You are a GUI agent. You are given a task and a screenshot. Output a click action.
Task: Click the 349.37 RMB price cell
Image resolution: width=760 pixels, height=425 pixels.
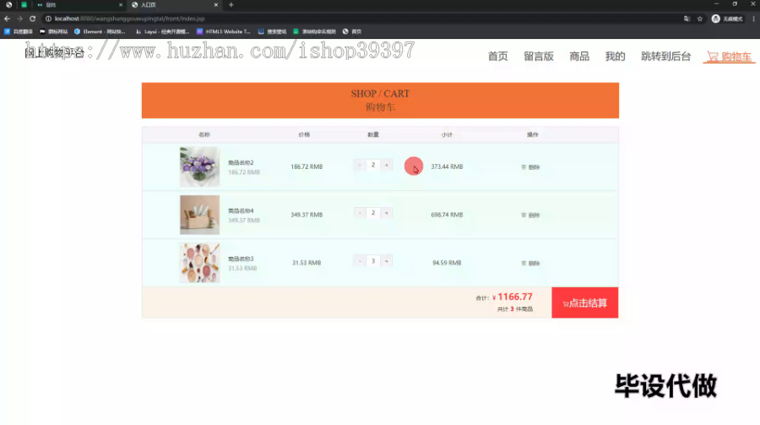pos(307,215)
